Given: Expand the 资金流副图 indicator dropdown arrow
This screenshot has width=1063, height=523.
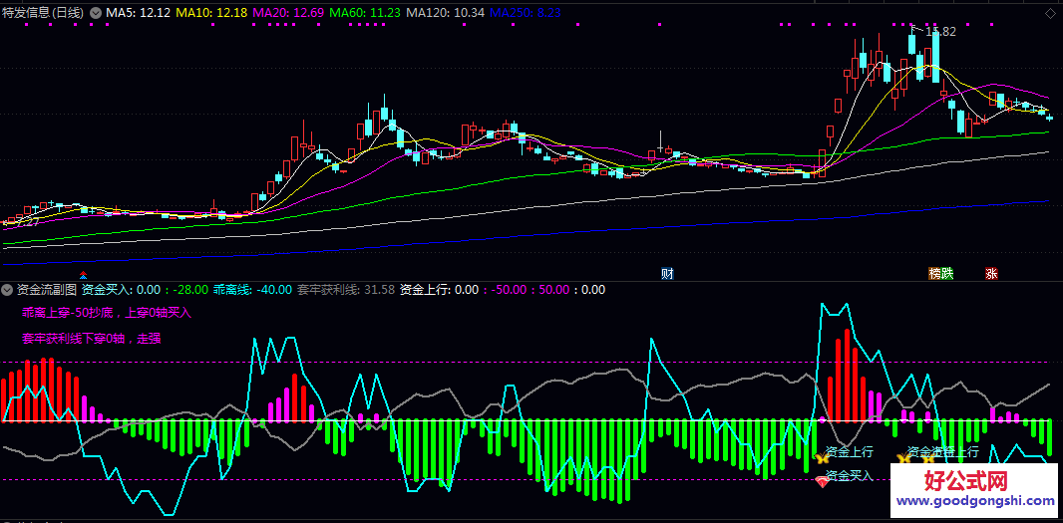Looking at the screenshot, I should click(8, 290).
